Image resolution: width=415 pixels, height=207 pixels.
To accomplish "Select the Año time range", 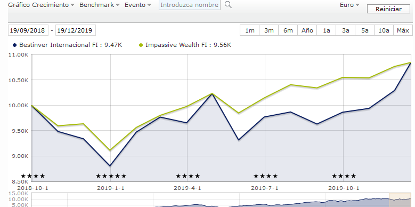I will [307, 30].
